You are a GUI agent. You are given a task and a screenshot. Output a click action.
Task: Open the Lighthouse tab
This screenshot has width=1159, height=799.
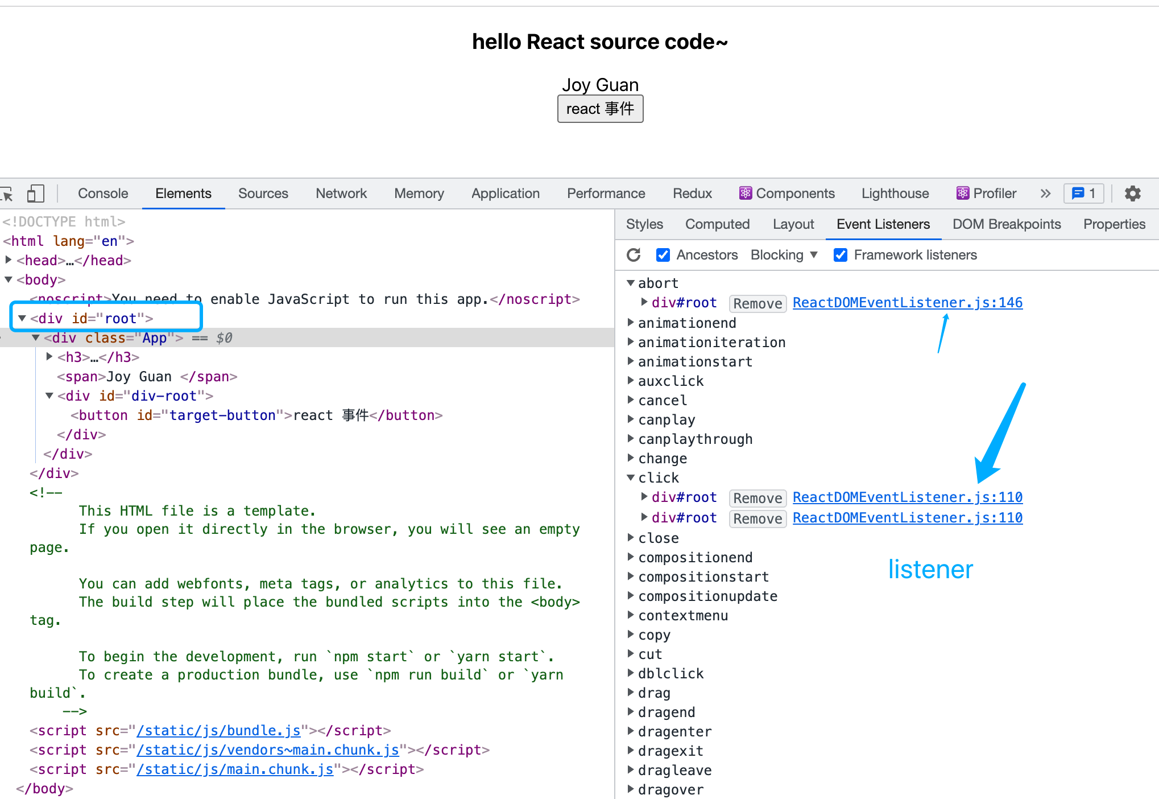[895, 193]
